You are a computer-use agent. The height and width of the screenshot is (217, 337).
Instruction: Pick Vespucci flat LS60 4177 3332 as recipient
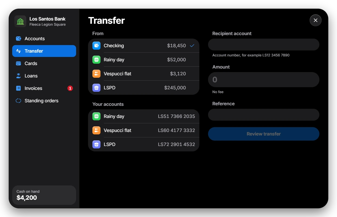pyautogui.click(x=144, y=130)
